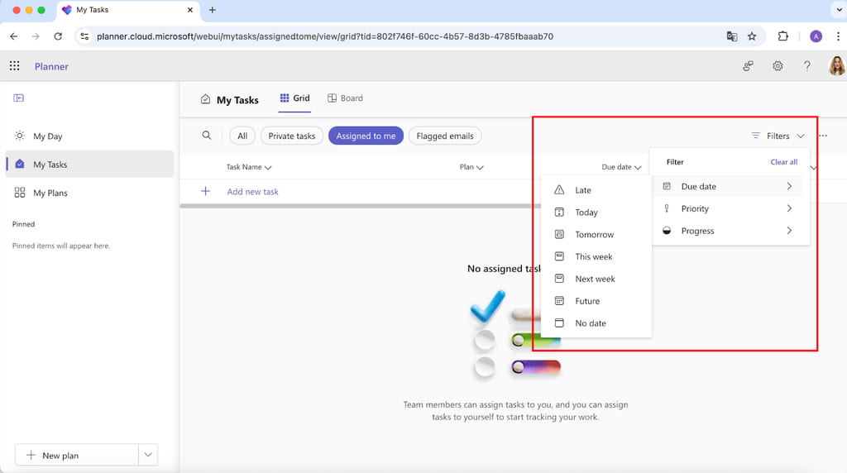Sort by Plan column header

pos(471,167)
